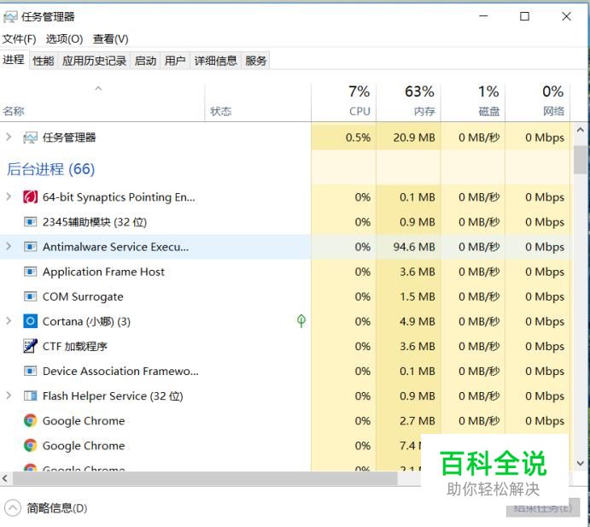
Task: Switch to the 服务 tab
Action: pyautogui.click(x=256, y=61)
